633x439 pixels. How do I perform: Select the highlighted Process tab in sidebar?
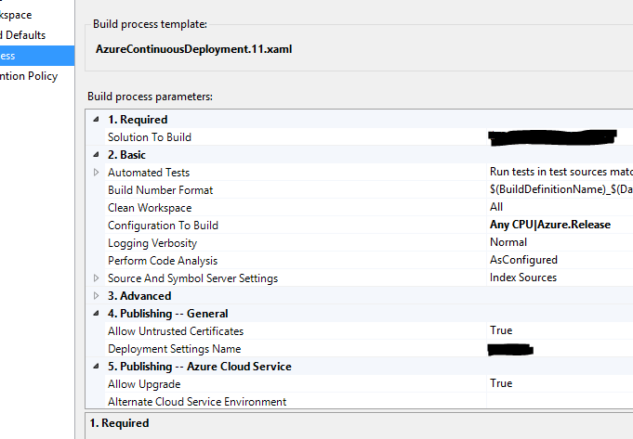(x=37, y=56)
